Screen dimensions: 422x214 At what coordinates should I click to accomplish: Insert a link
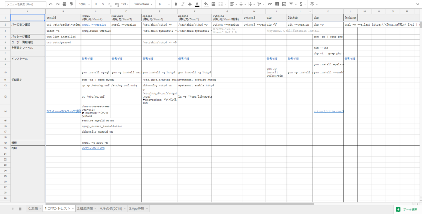(x=270, y=4)
